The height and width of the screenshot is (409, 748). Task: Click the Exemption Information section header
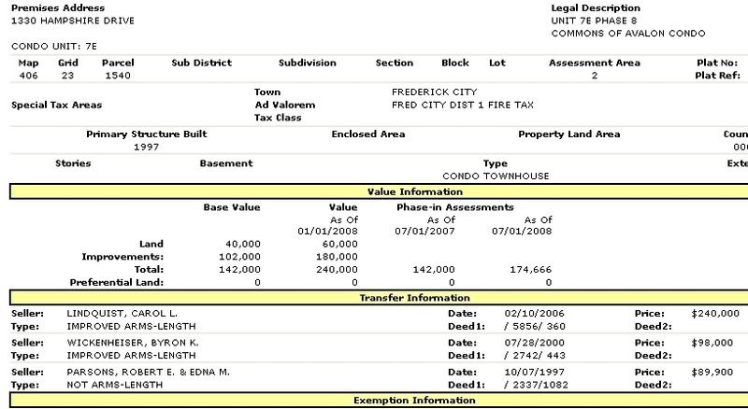pos(414,401)
